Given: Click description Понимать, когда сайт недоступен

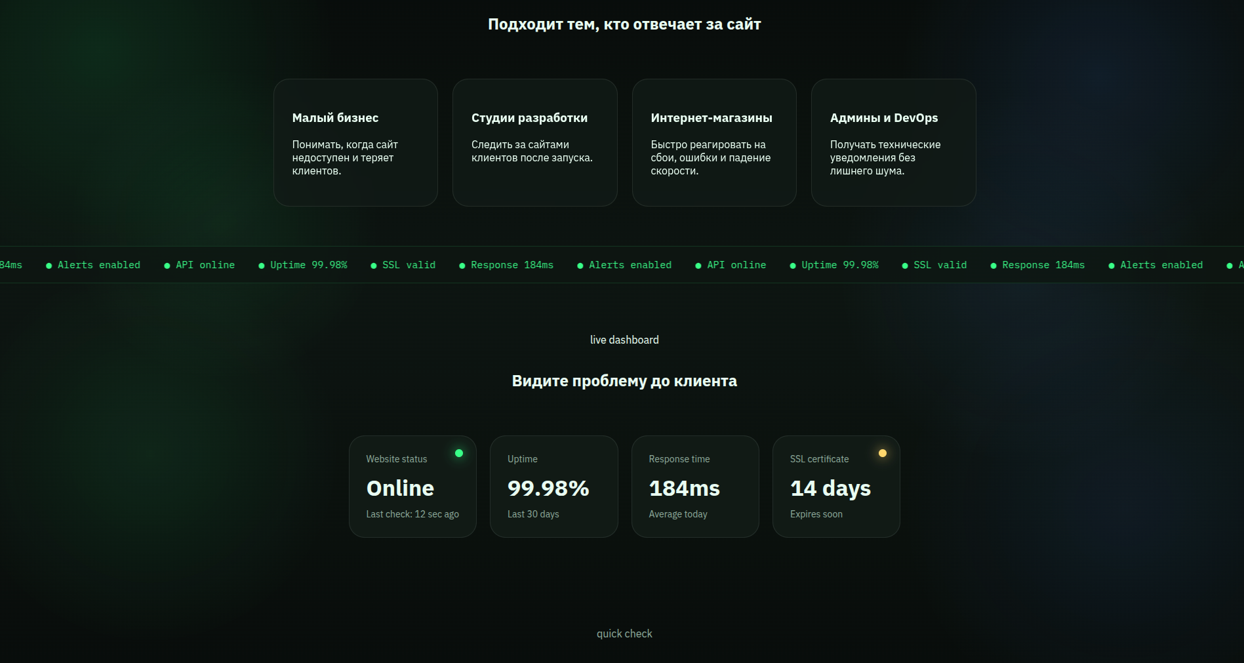Looking at the screenshot, I should pos(345,157).
